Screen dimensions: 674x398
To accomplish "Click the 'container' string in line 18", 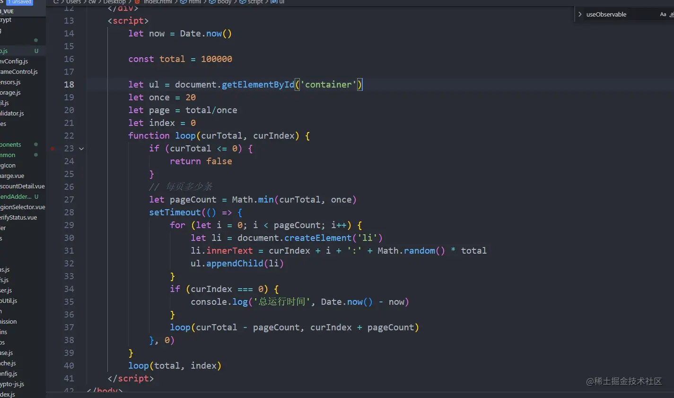I will (329, 84).
